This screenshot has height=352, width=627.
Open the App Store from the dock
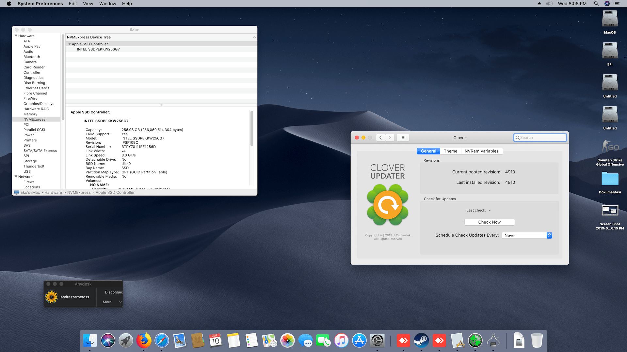pos(359,341)
